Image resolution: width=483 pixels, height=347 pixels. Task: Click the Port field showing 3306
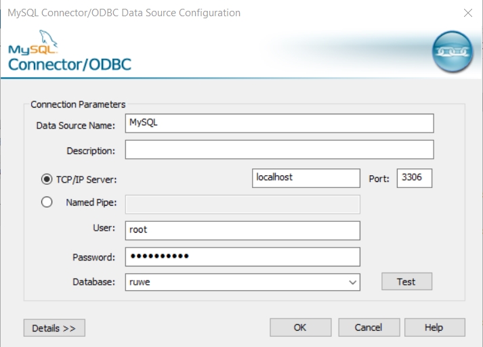[415, 178]
